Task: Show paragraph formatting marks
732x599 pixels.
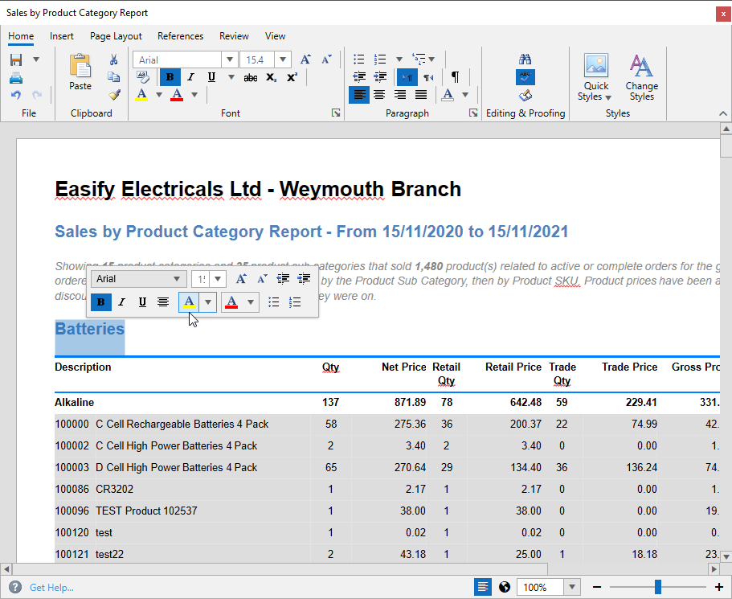Action: pyautogui.click(x=455, y=77)
